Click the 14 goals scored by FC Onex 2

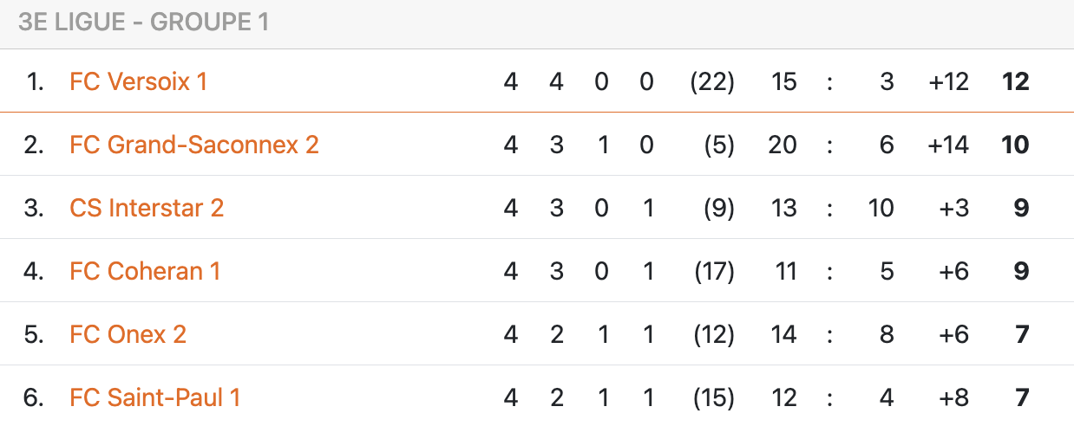[x=783, y=334]
